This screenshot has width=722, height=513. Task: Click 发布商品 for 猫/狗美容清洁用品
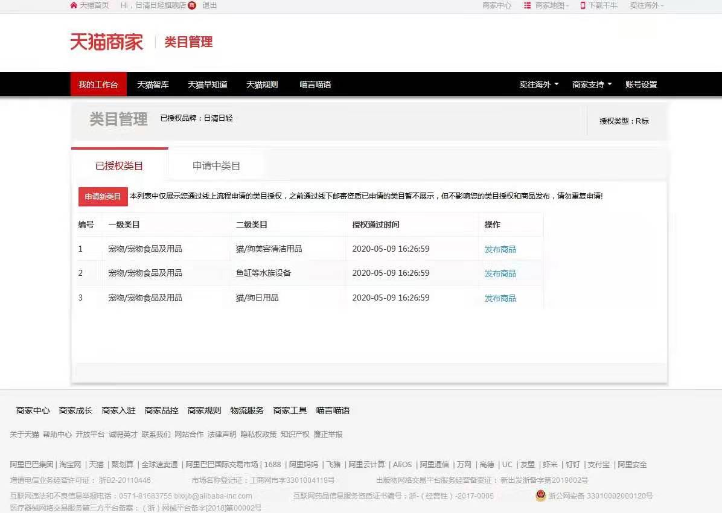pyautogui.click(x=500, y=249)
